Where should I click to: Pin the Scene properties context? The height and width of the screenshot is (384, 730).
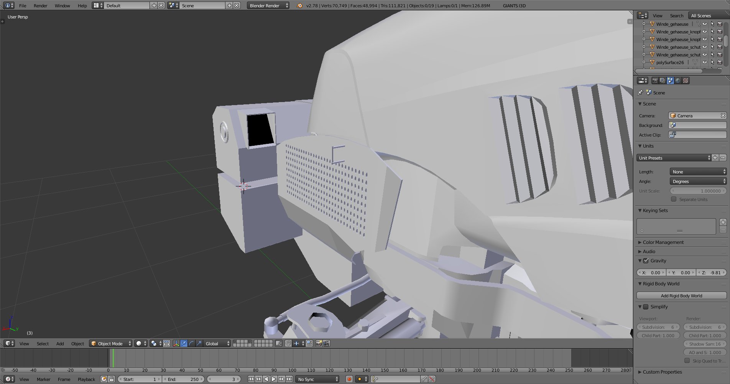640,92
